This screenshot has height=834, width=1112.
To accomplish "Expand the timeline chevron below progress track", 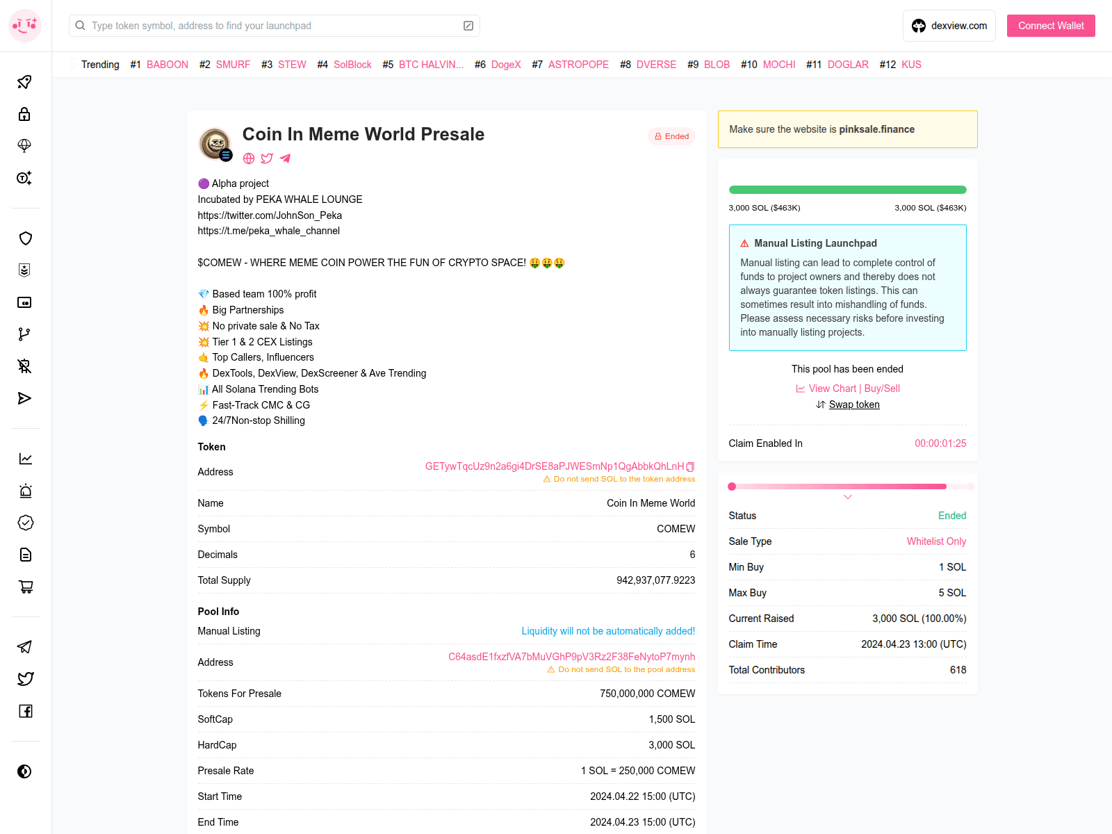I will (x=848, y=497).
